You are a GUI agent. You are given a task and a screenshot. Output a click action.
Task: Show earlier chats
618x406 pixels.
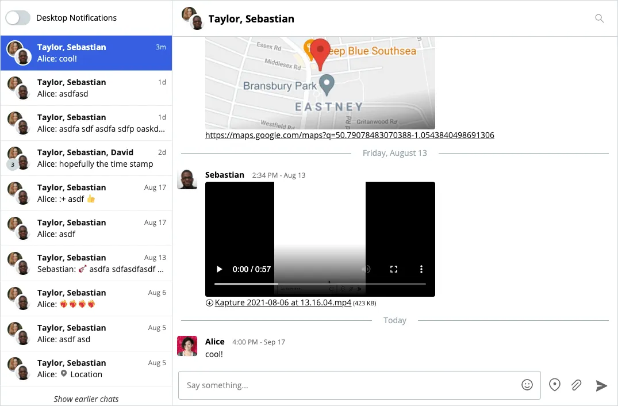tap(86, 399)
